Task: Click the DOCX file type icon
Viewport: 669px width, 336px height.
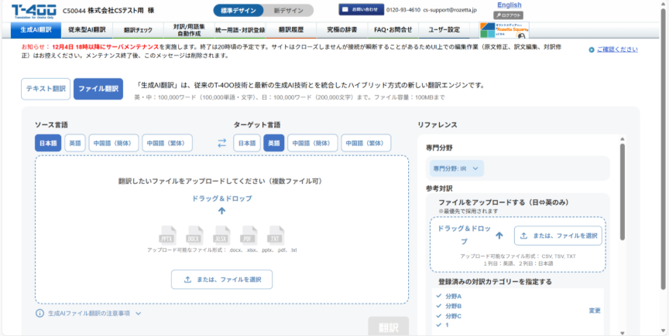Action: pyautogui.click(x=194, y=234)
